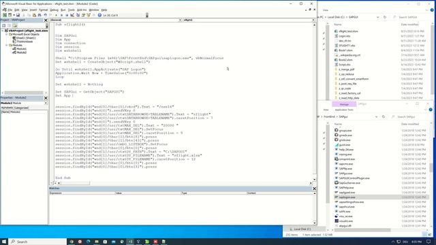Click Break pause icon in toolbar
The width and height of the screenshot is (436, 245).
(x=61, y=15)
